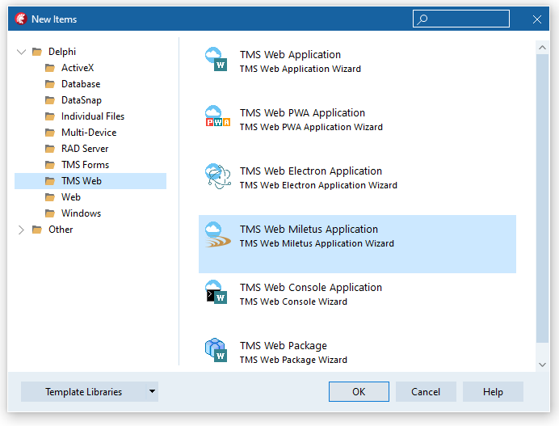Click the Cancel button
Screen dimensions: 559x426
(x=426, y=392)
